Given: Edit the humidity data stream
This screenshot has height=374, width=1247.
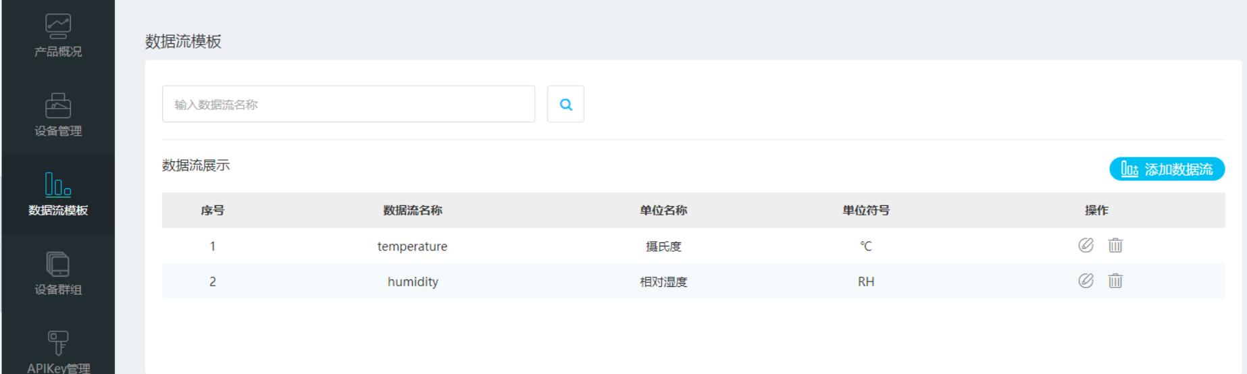Looking at the screenshot, I should pyautogui.click(x=1086, y=281).
